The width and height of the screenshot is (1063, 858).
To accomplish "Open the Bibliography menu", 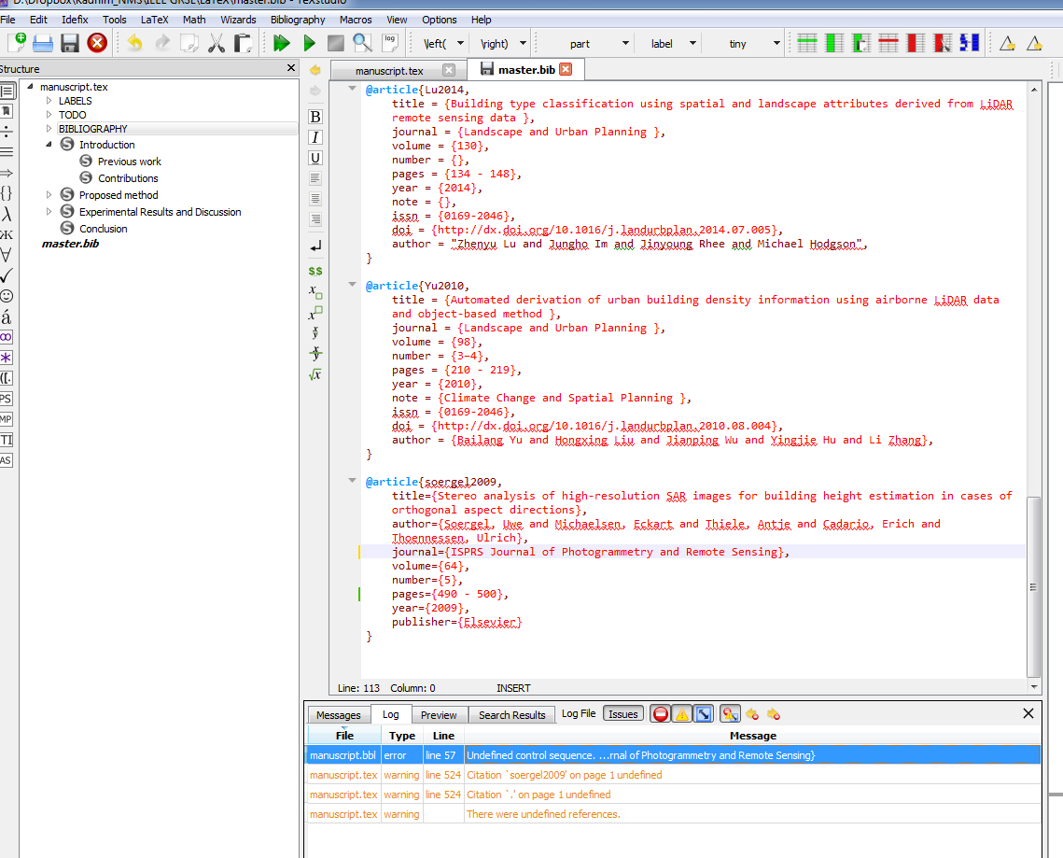I will pyautogui.click(x=298, y=20).
